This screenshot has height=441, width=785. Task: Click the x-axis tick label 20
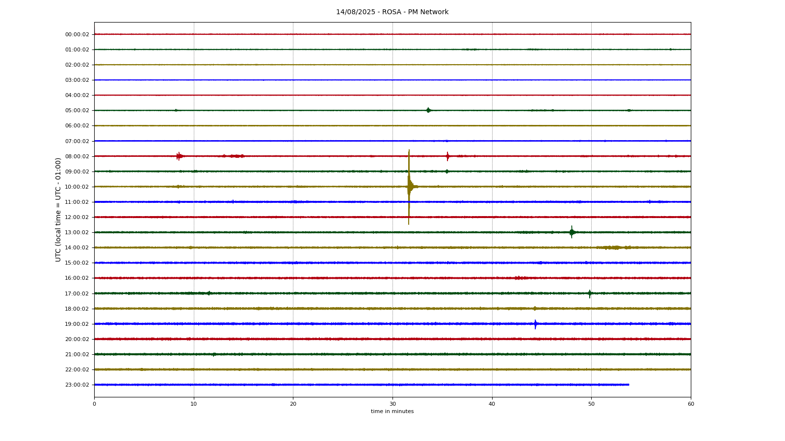click(293, 404)
